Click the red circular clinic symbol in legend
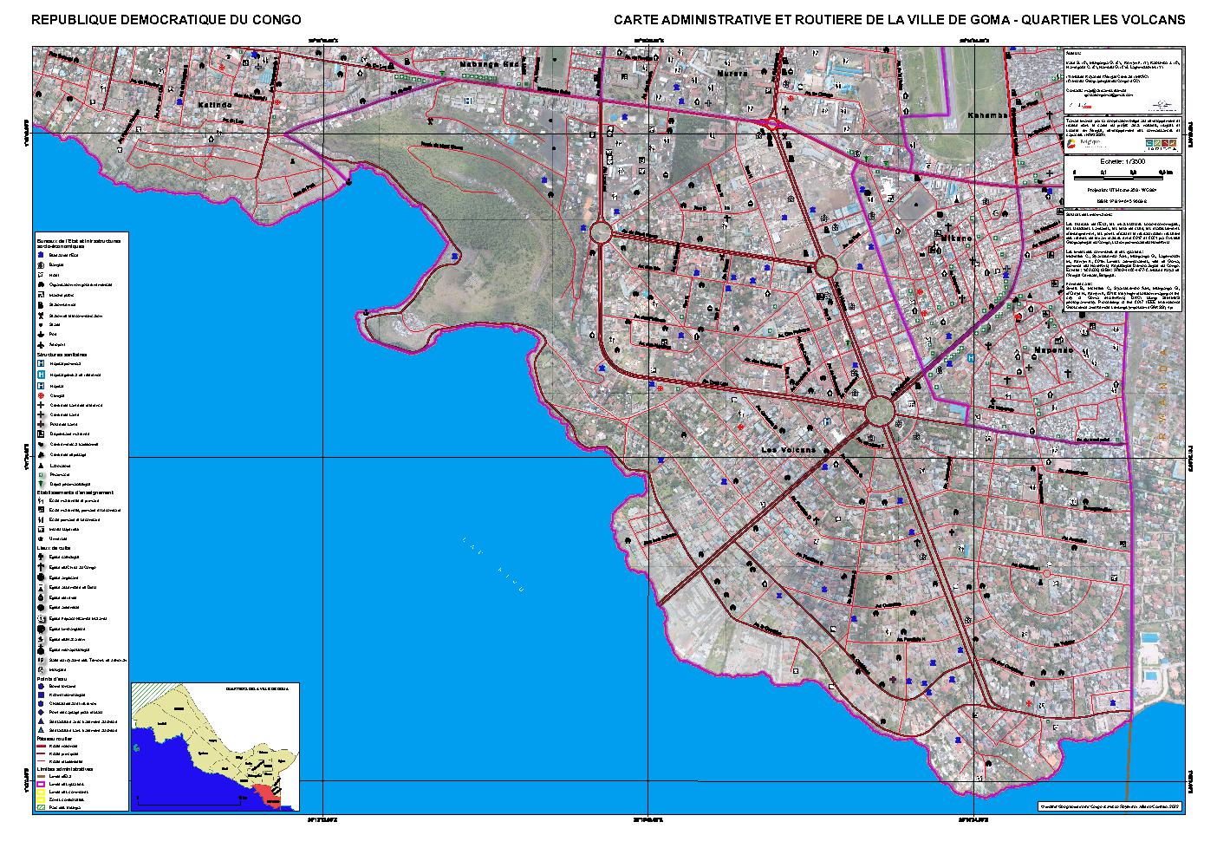This screenshot has height=861, width=1217. 41,395
